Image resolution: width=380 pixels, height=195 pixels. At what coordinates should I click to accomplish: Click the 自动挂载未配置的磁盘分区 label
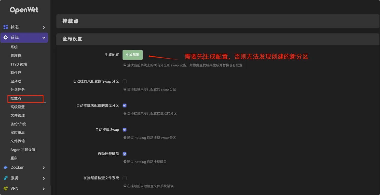tap(98, 106)
